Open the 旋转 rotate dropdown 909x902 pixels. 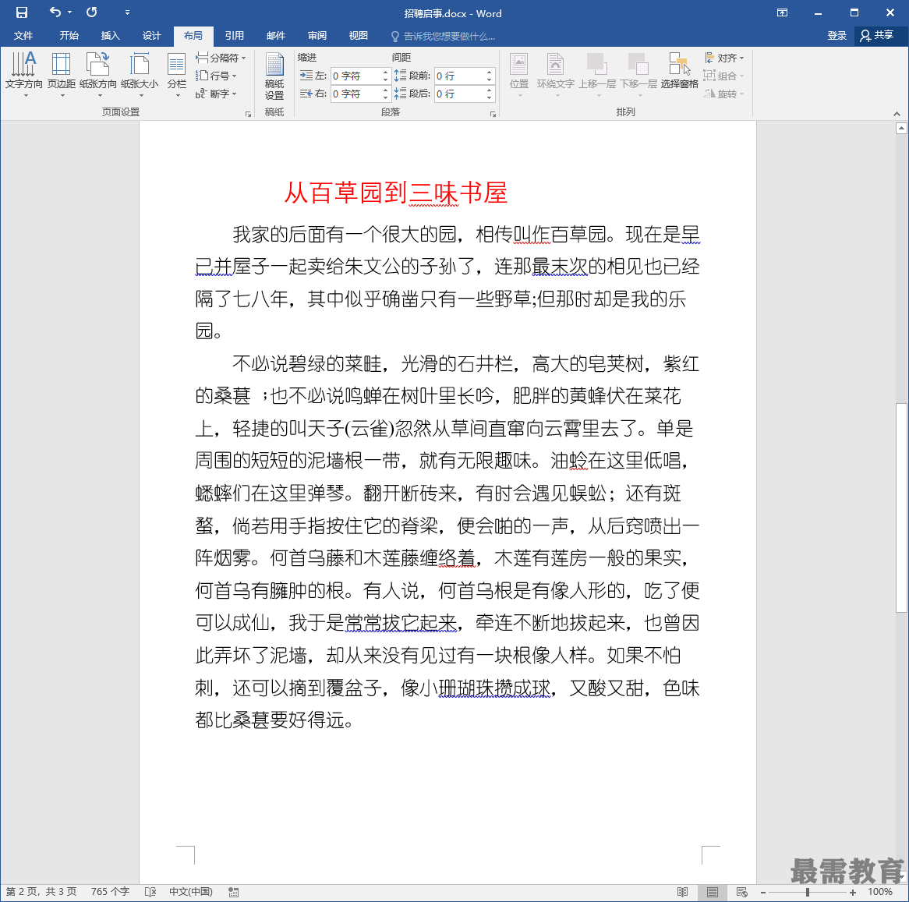click(x=724, y=94)
